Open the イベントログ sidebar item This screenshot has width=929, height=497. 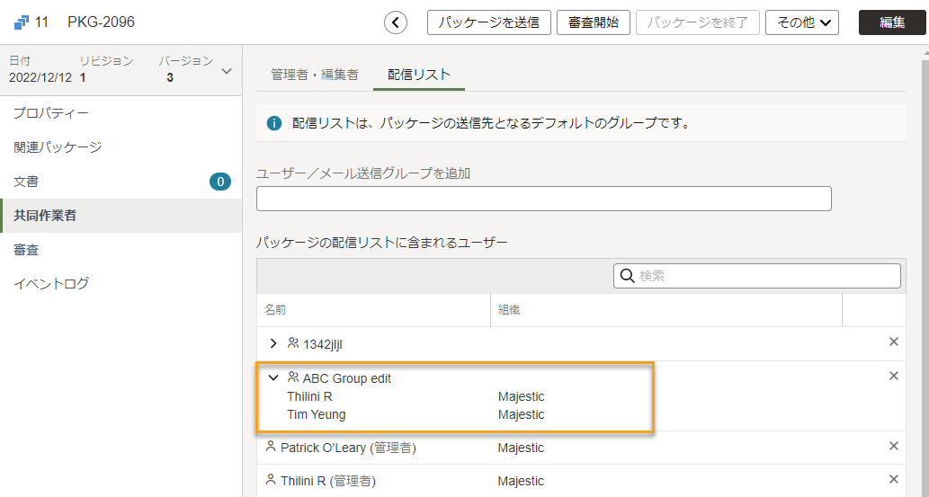51,284
